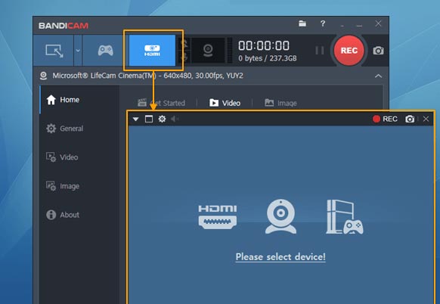
Task: Open the General settings sidebar item
Action: (x=65, y=129)
